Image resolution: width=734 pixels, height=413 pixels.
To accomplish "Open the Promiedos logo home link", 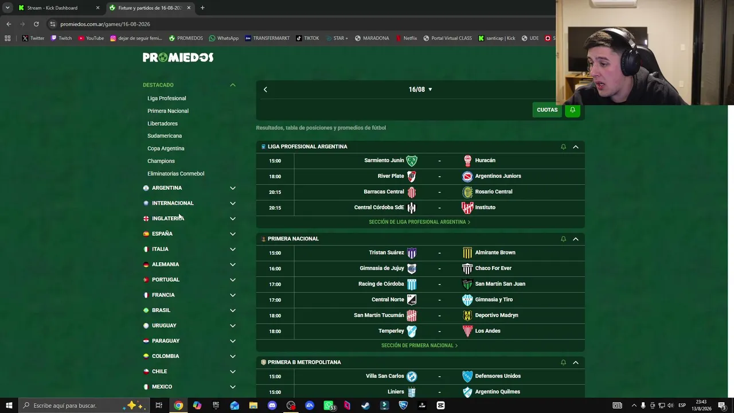I will pos(178,57).
